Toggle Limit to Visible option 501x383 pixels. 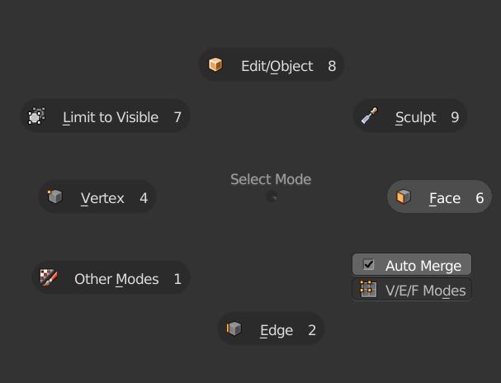tap(111, 117)
